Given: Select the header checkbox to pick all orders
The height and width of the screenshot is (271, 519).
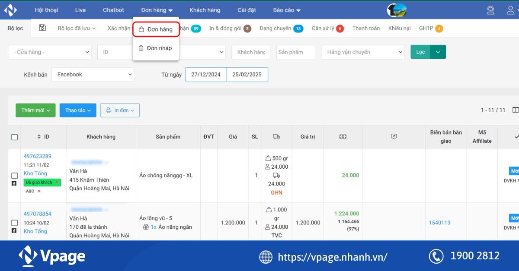Looking at the screenshot, I should [x=14, y=137].
